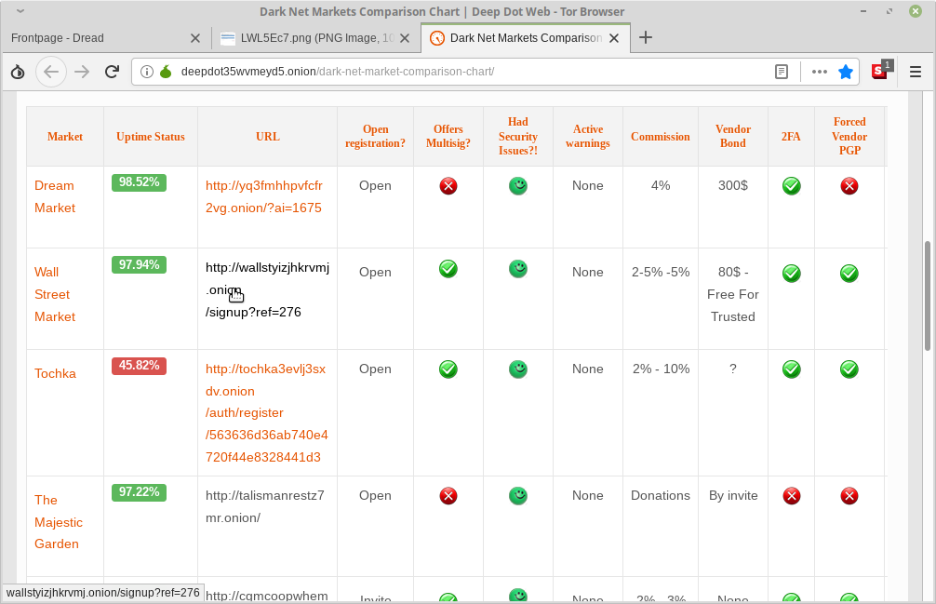Image resolution: width=936 pixels, height=604 pixels.
Task: Click the Had Security Issues?! column header
Action: 518,136
